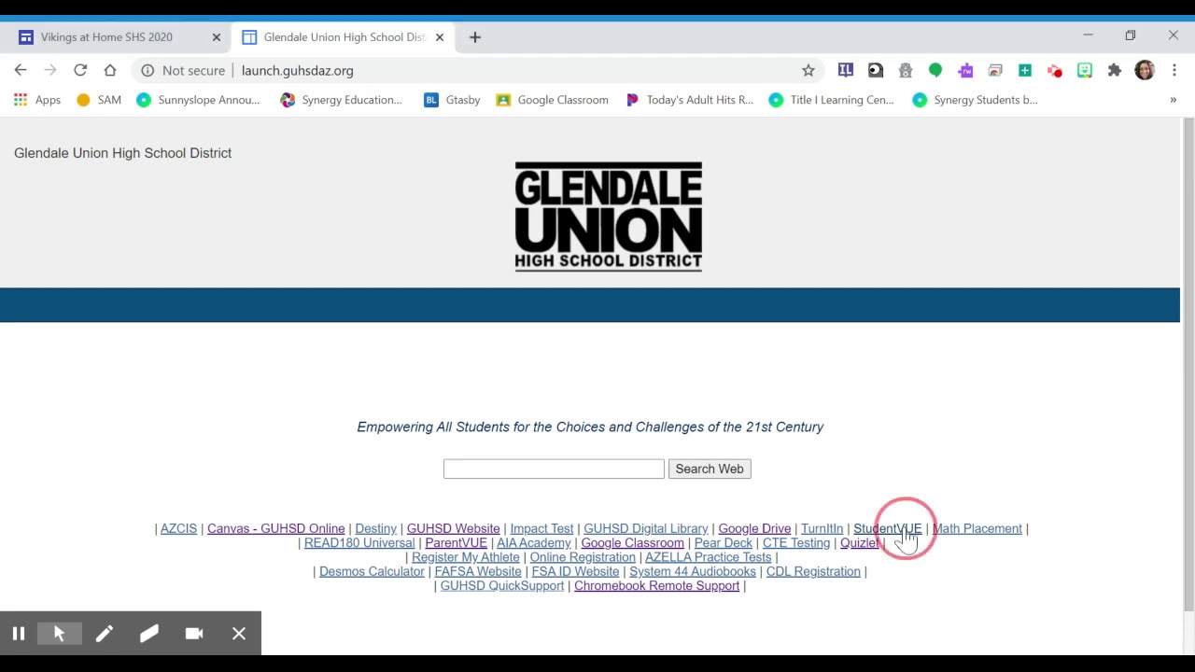Open the FSA ID Website link
This screenshot has height=672, width=1195.
pyautogui.click(x=575, y=571)
